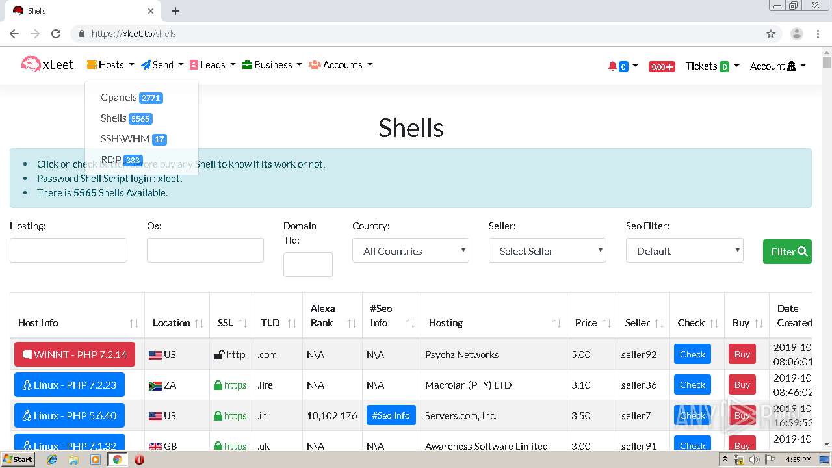Sort table by Location column arrows
The image size is (832, 468).
coord(200,323)
